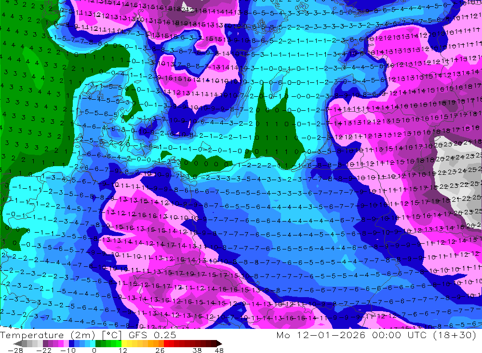This screenshot has width=482, height=353.
Task: Pick the dark green swatch after the 0 mark
Action: 98,344
